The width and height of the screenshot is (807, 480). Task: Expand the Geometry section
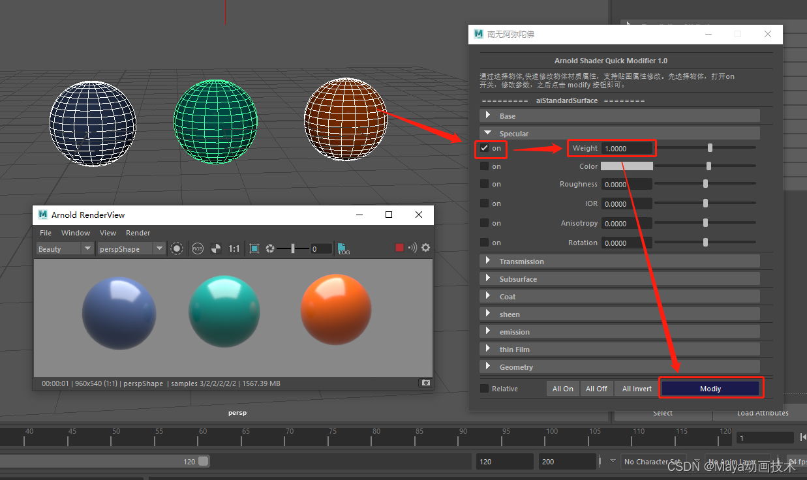[620, 367]
